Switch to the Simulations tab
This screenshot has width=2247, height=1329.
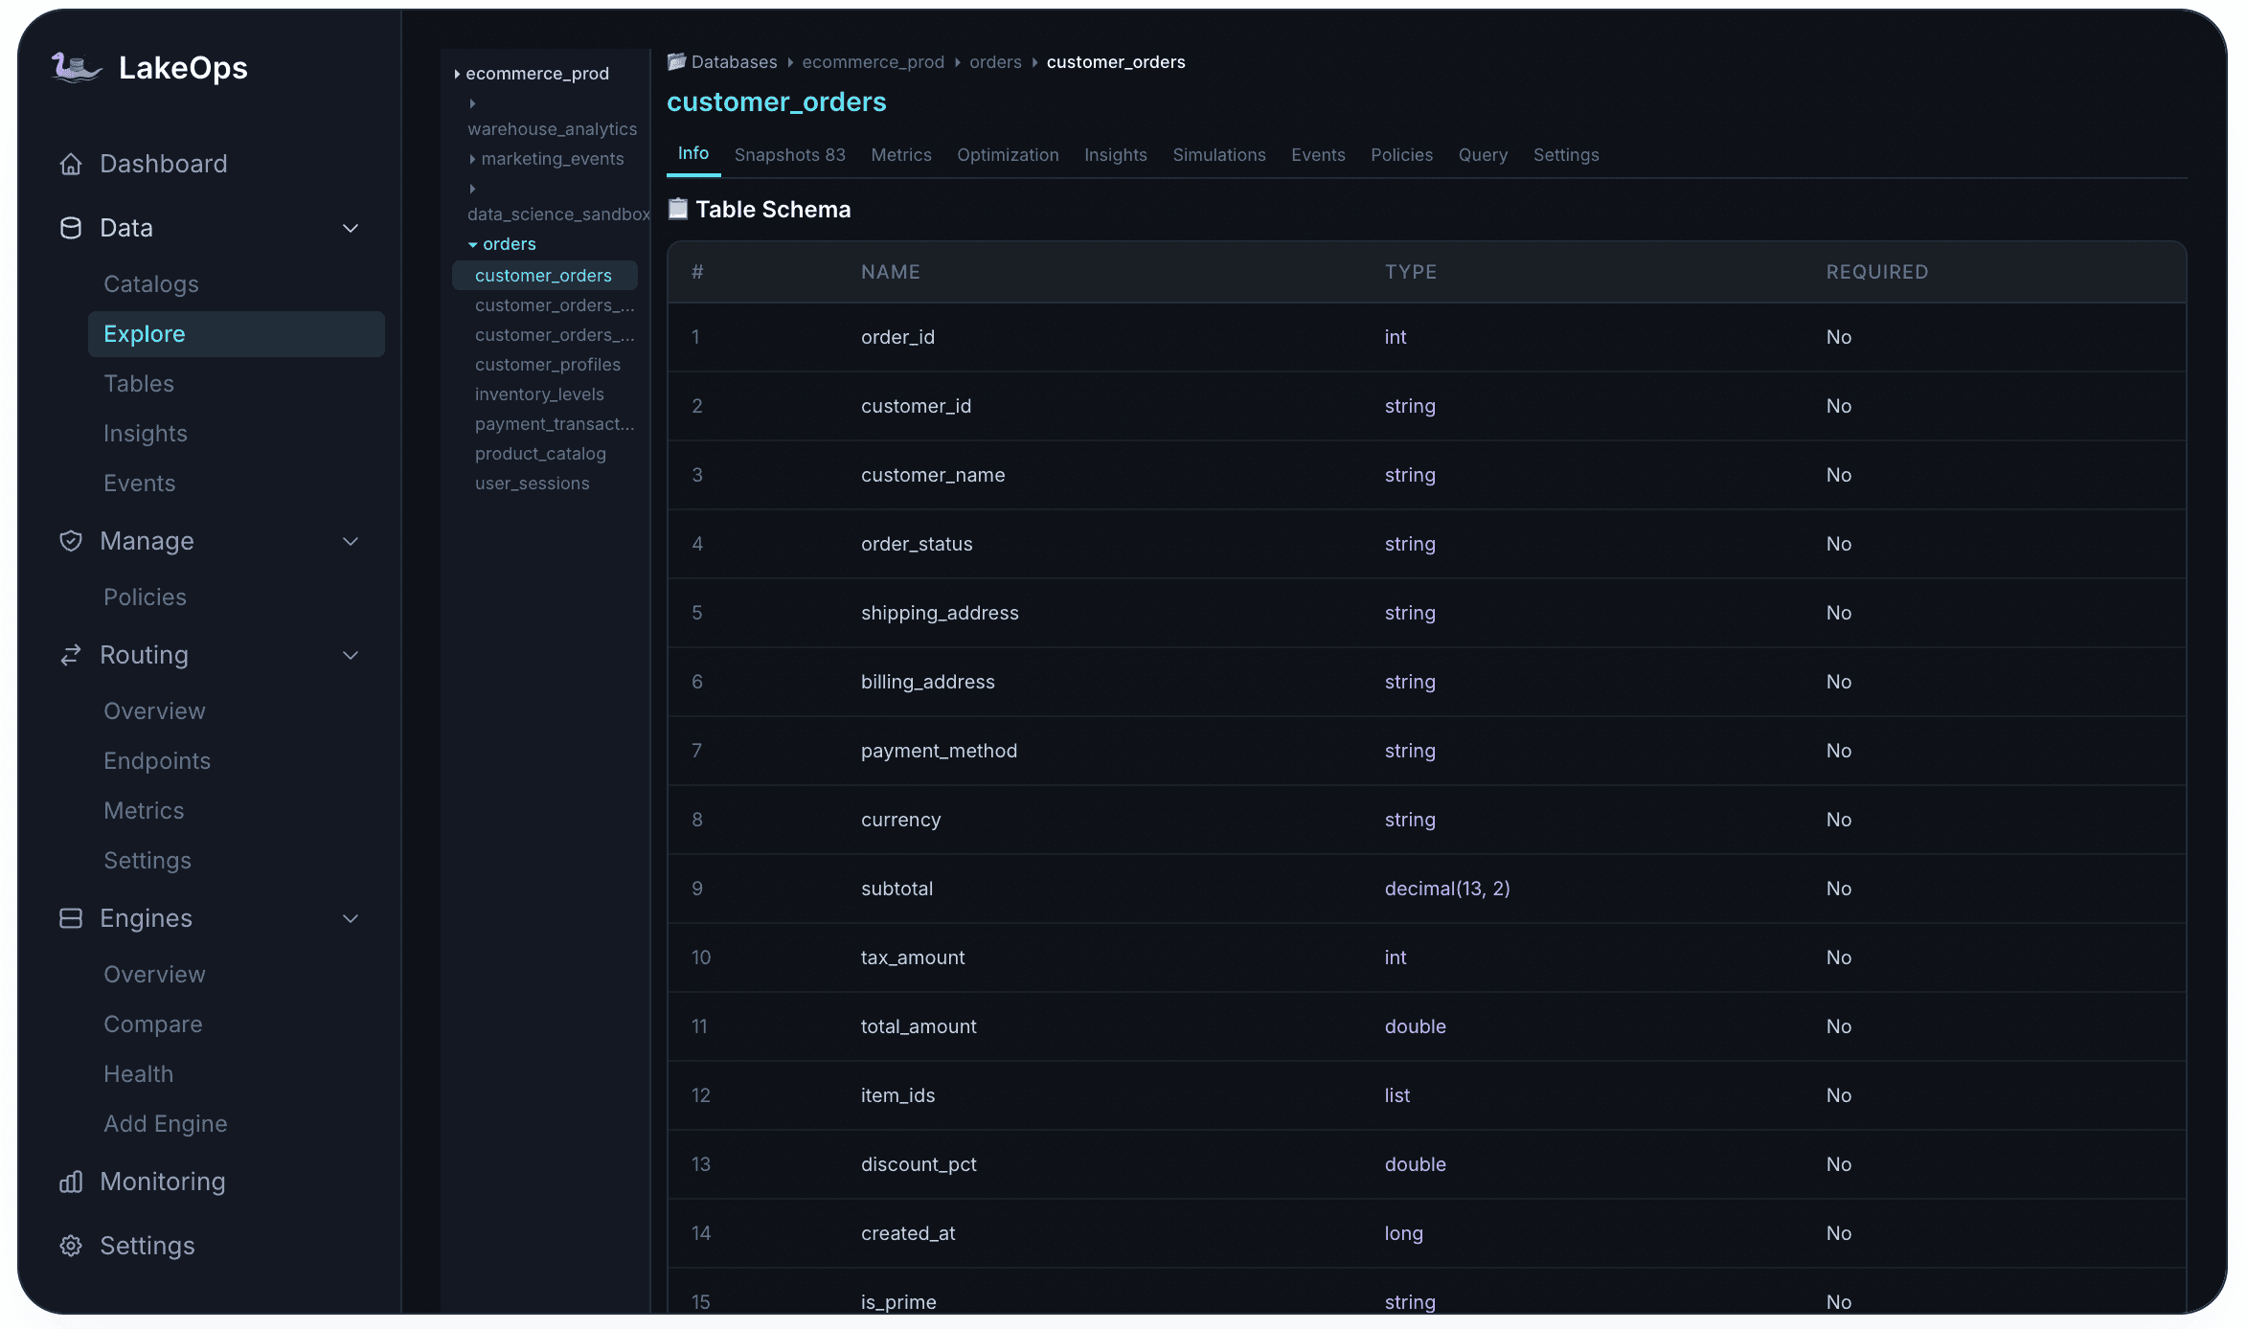1218,155
